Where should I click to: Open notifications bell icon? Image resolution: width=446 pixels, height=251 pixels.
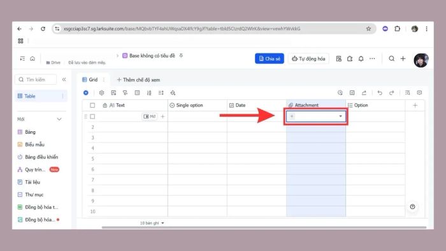[x=361, y=59]
